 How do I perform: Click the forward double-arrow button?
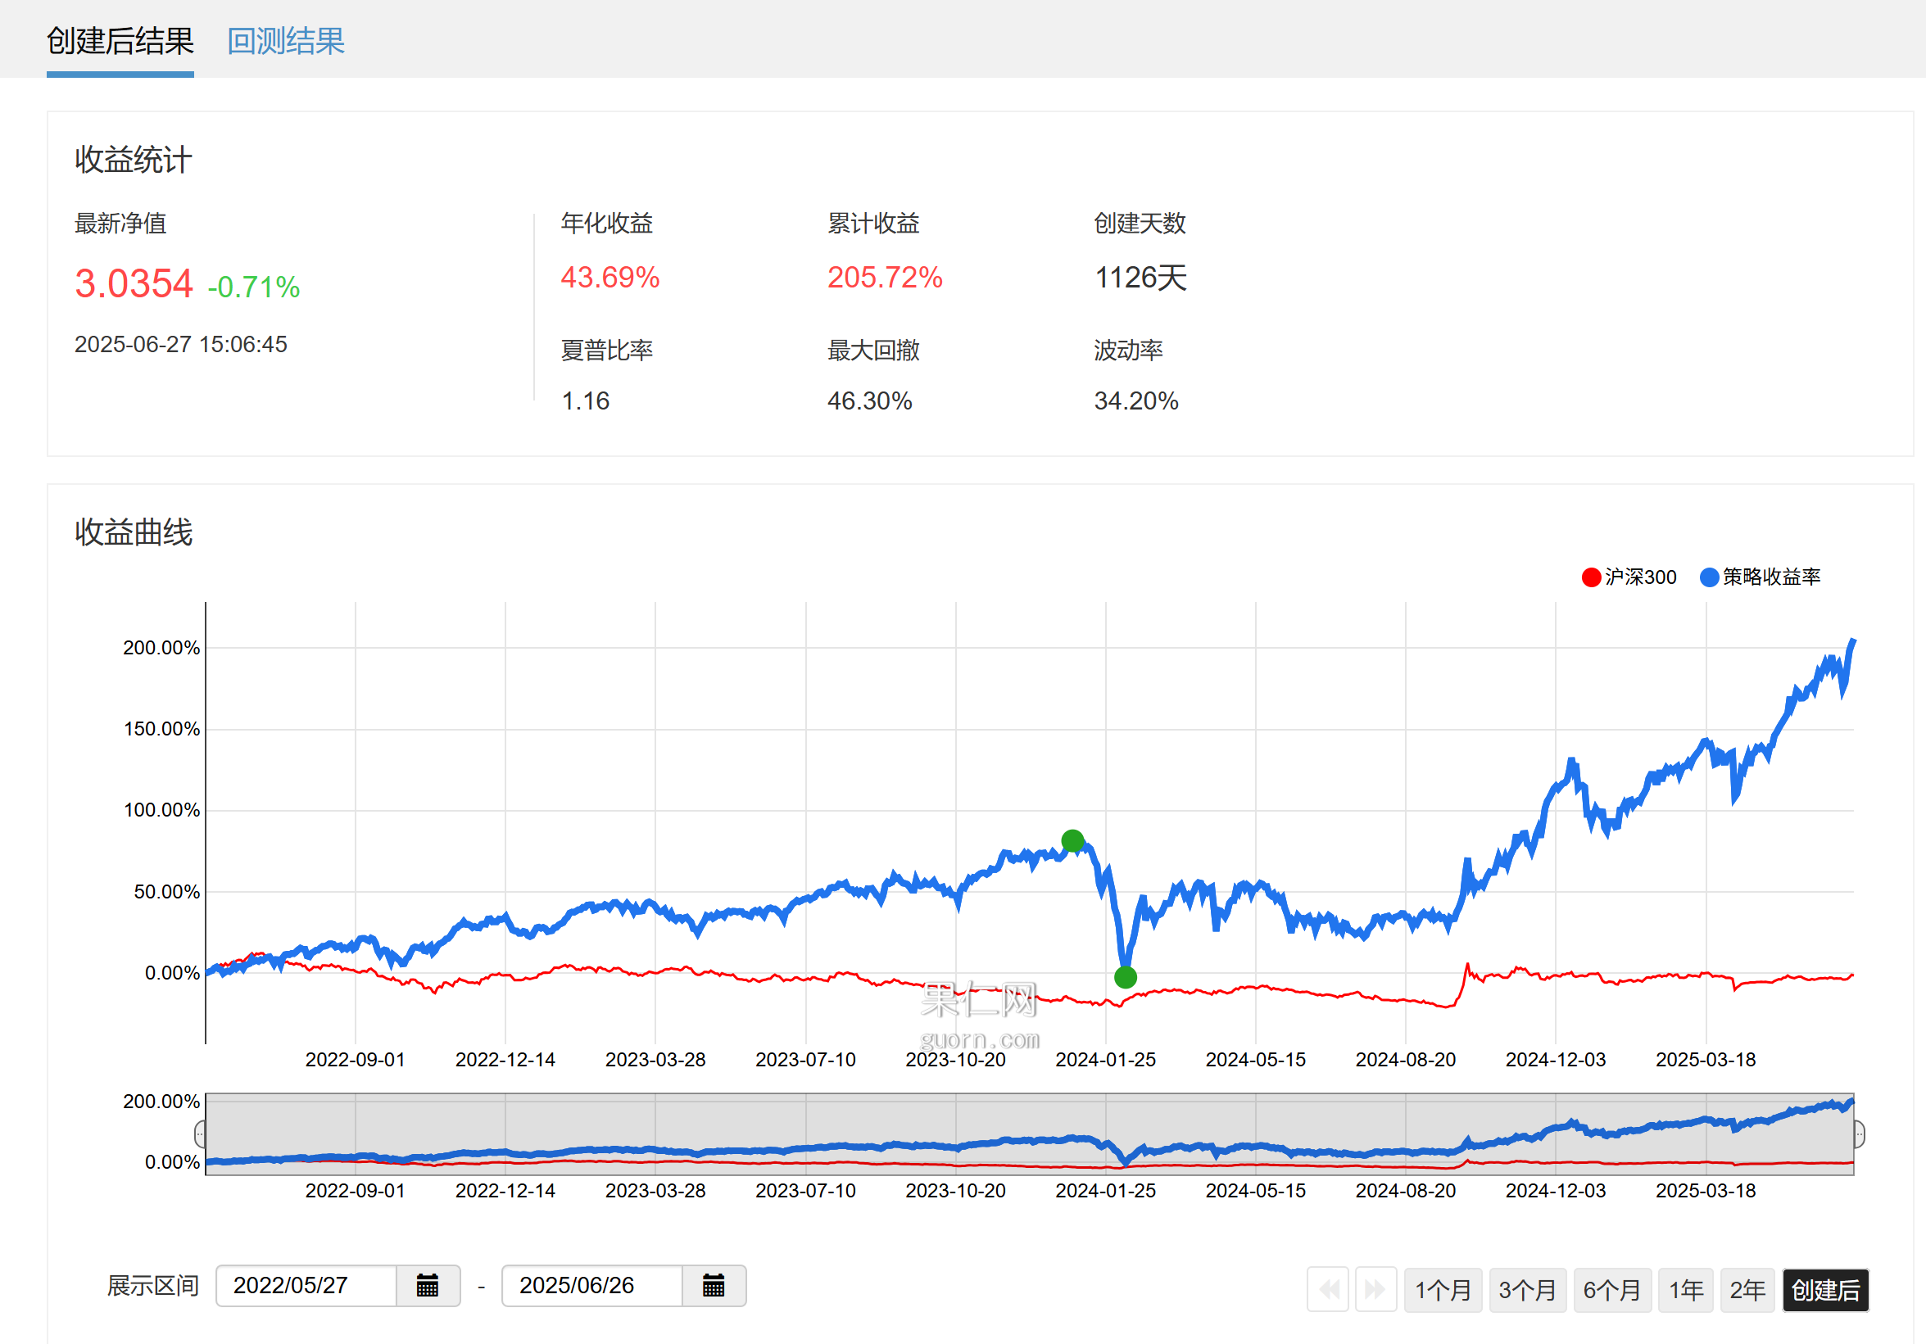coord(1375,1289)
